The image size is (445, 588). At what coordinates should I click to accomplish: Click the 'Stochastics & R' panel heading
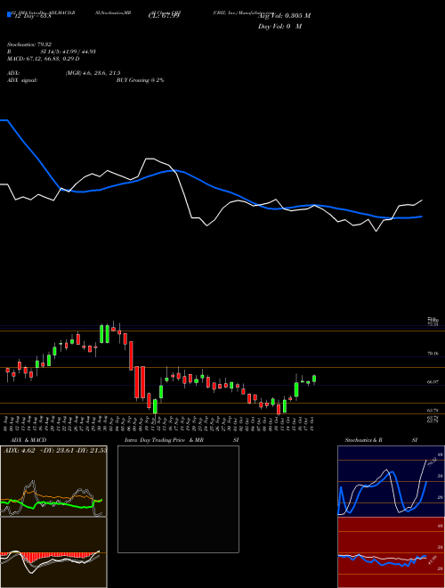click(364, 440)
